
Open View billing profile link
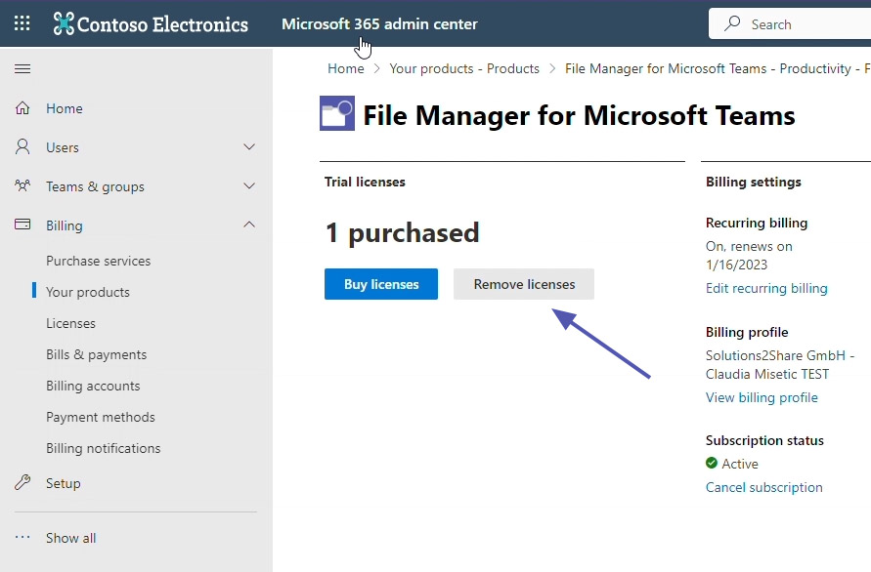click(762, 397)
